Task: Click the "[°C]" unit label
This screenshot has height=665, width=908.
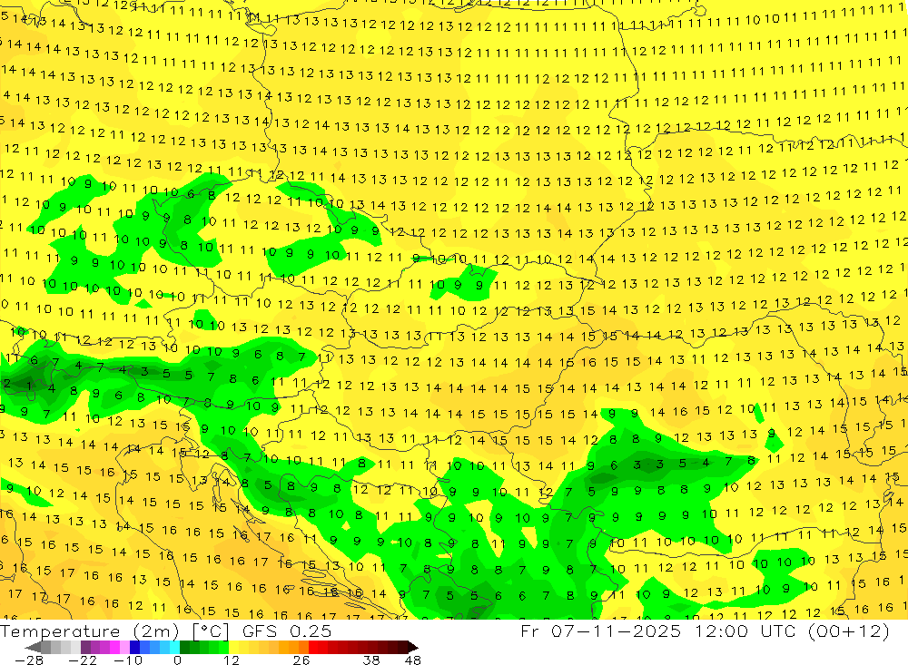Action: (x=211, y=631)
